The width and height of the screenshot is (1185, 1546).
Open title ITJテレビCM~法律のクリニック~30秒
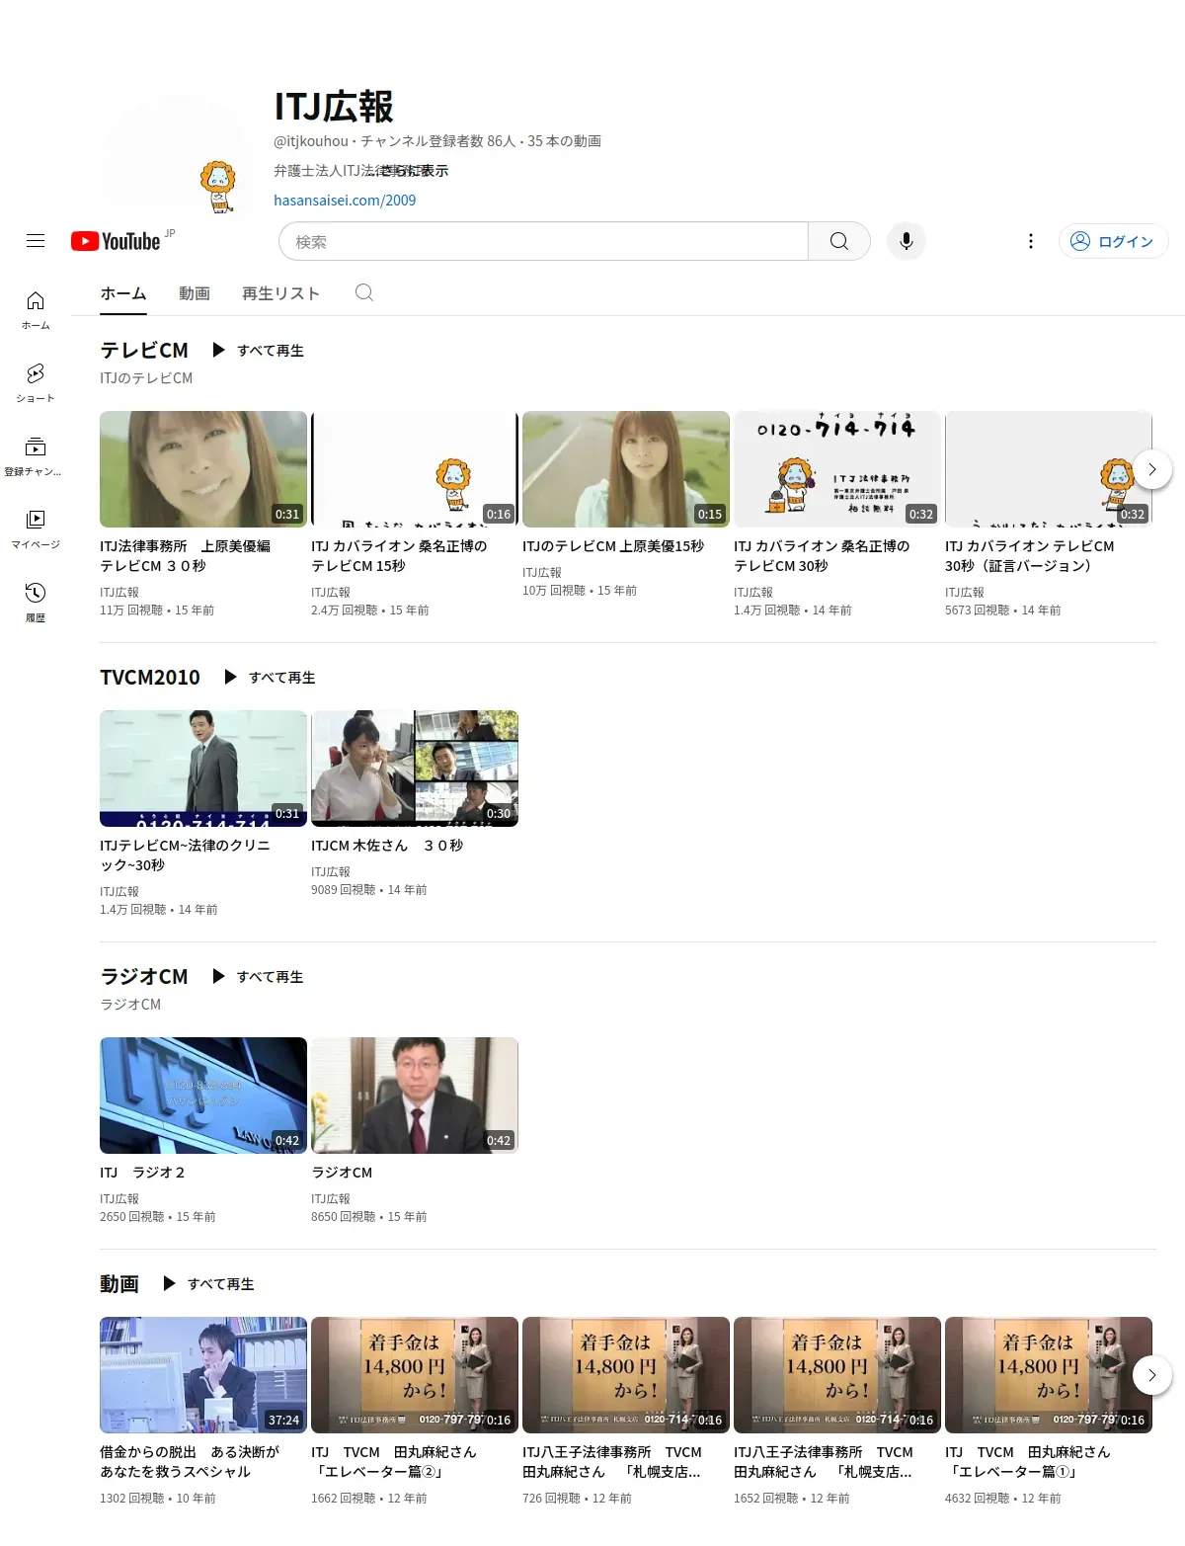[185, 855]
